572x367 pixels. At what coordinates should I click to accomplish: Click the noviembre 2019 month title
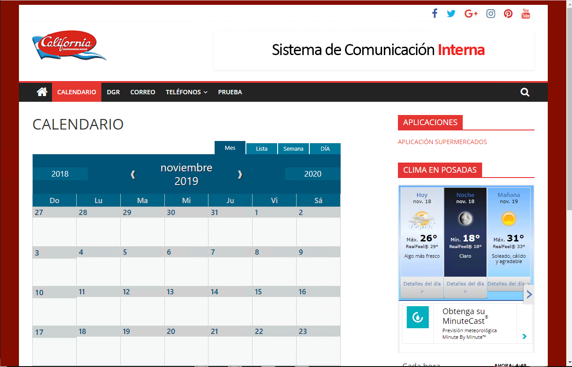click(x=186, y=174)
